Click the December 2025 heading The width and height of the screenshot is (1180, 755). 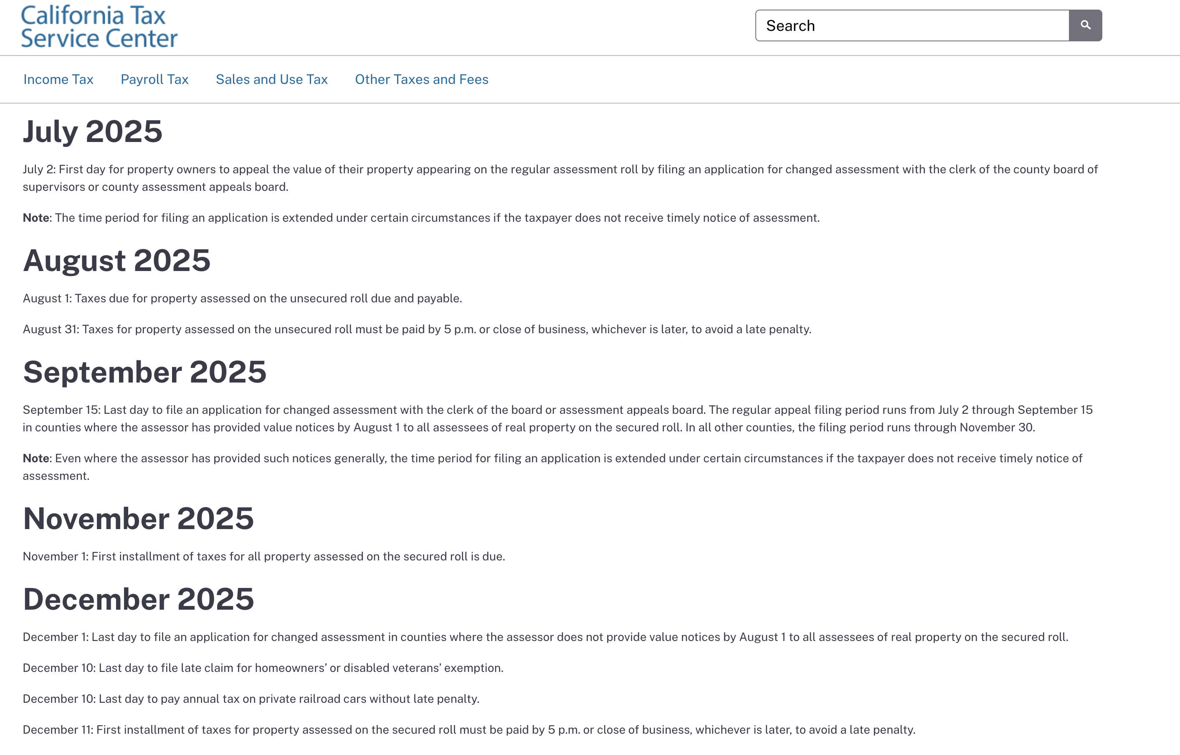[x=138, y=599]
